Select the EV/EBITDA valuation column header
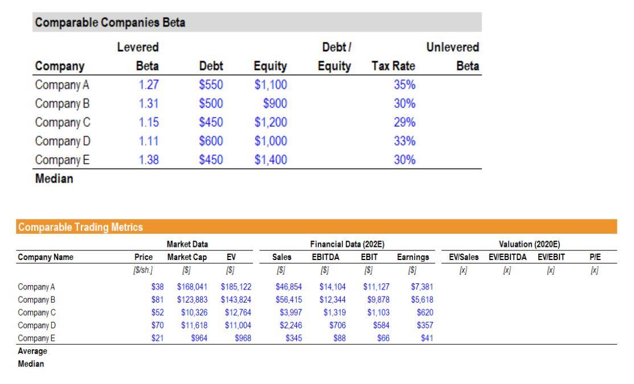 point(508,257)
